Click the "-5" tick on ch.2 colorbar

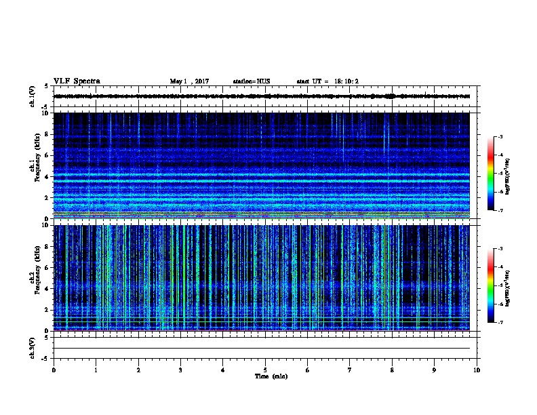coord(500,285)
